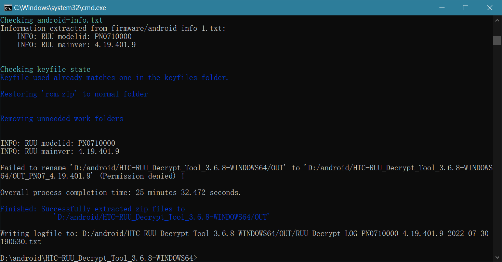This screenshot has height=262, width=502.
Task: Maximize the command prompt window
Action: tap(465, 8)
